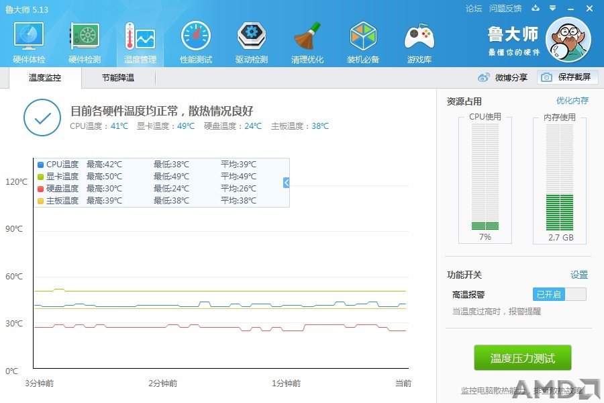This screenshot has width=604, height=403.
Task: Click 平均:26℃ hard disk legend value
Action: pyautogui.click(x=238, y=189)
